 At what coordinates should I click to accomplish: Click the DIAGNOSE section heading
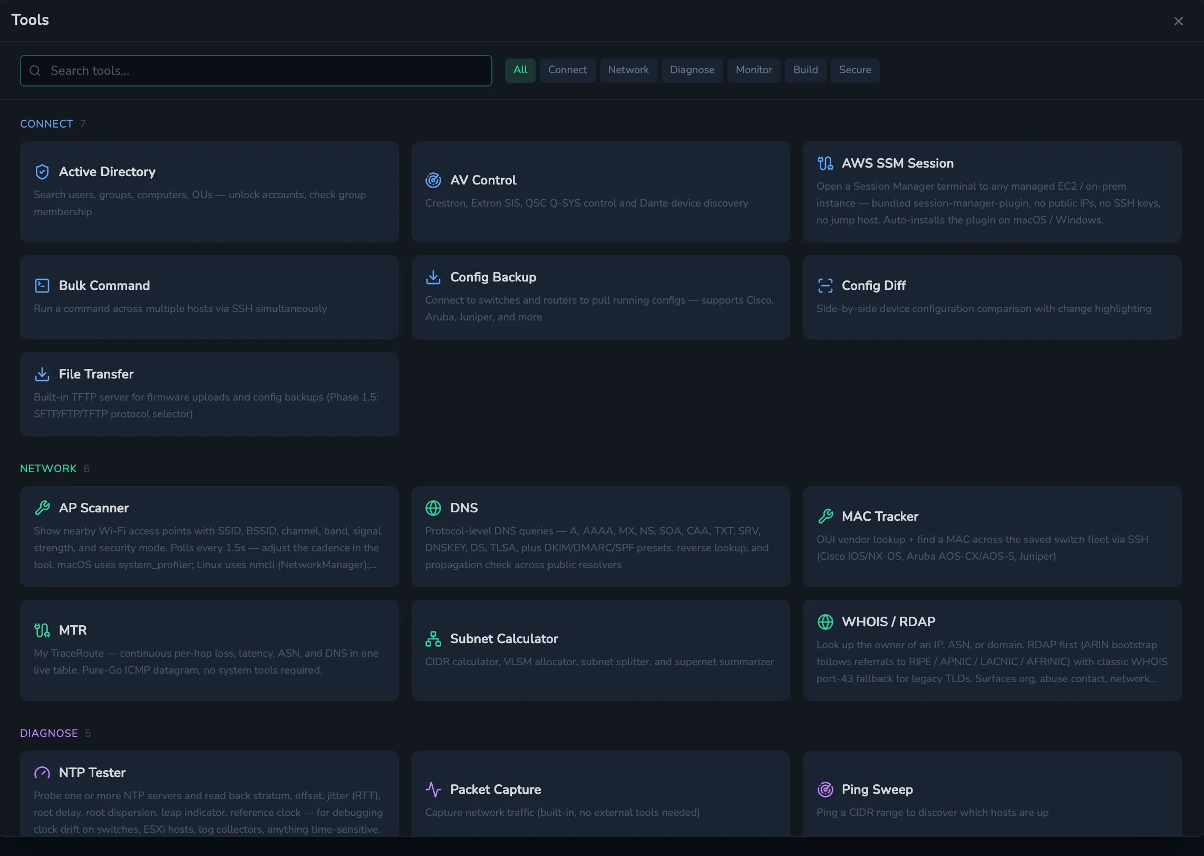49,733
